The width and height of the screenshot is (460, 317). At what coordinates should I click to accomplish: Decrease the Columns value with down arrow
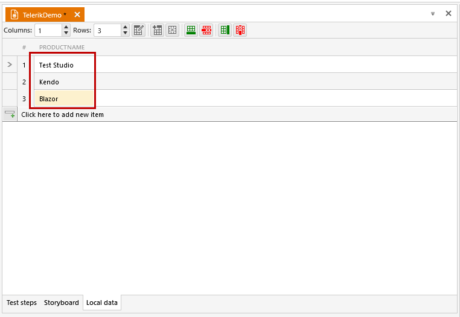click(x=66, y=33)
